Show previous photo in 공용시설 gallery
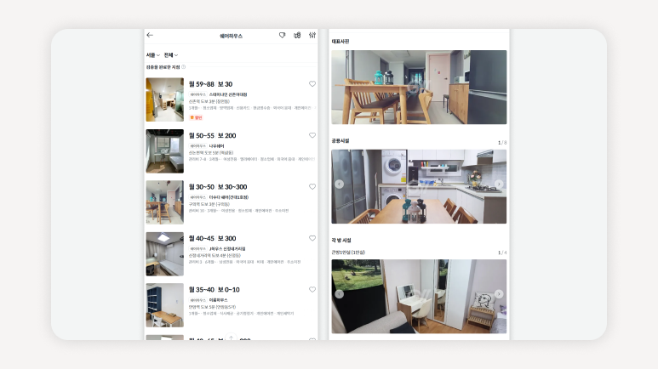Screen dimensions: 658x369 tap(339, 184)
